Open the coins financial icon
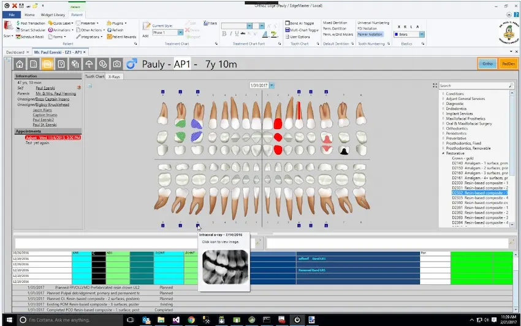Viewport: 521px width, 326px height. 103,64
